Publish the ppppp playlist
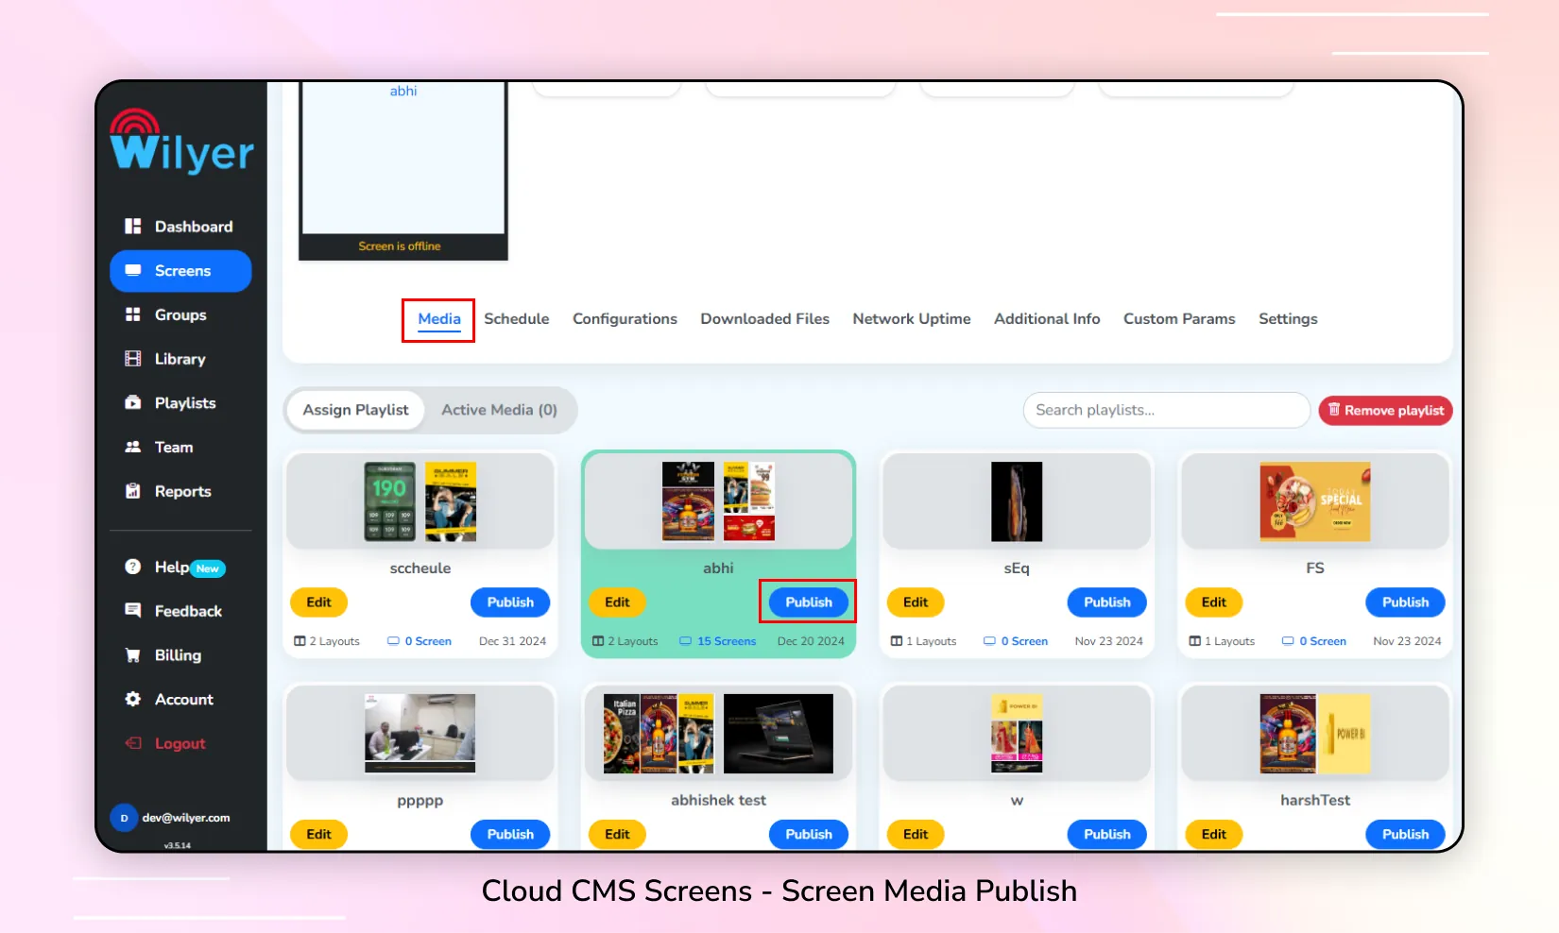 pos(510,835)
